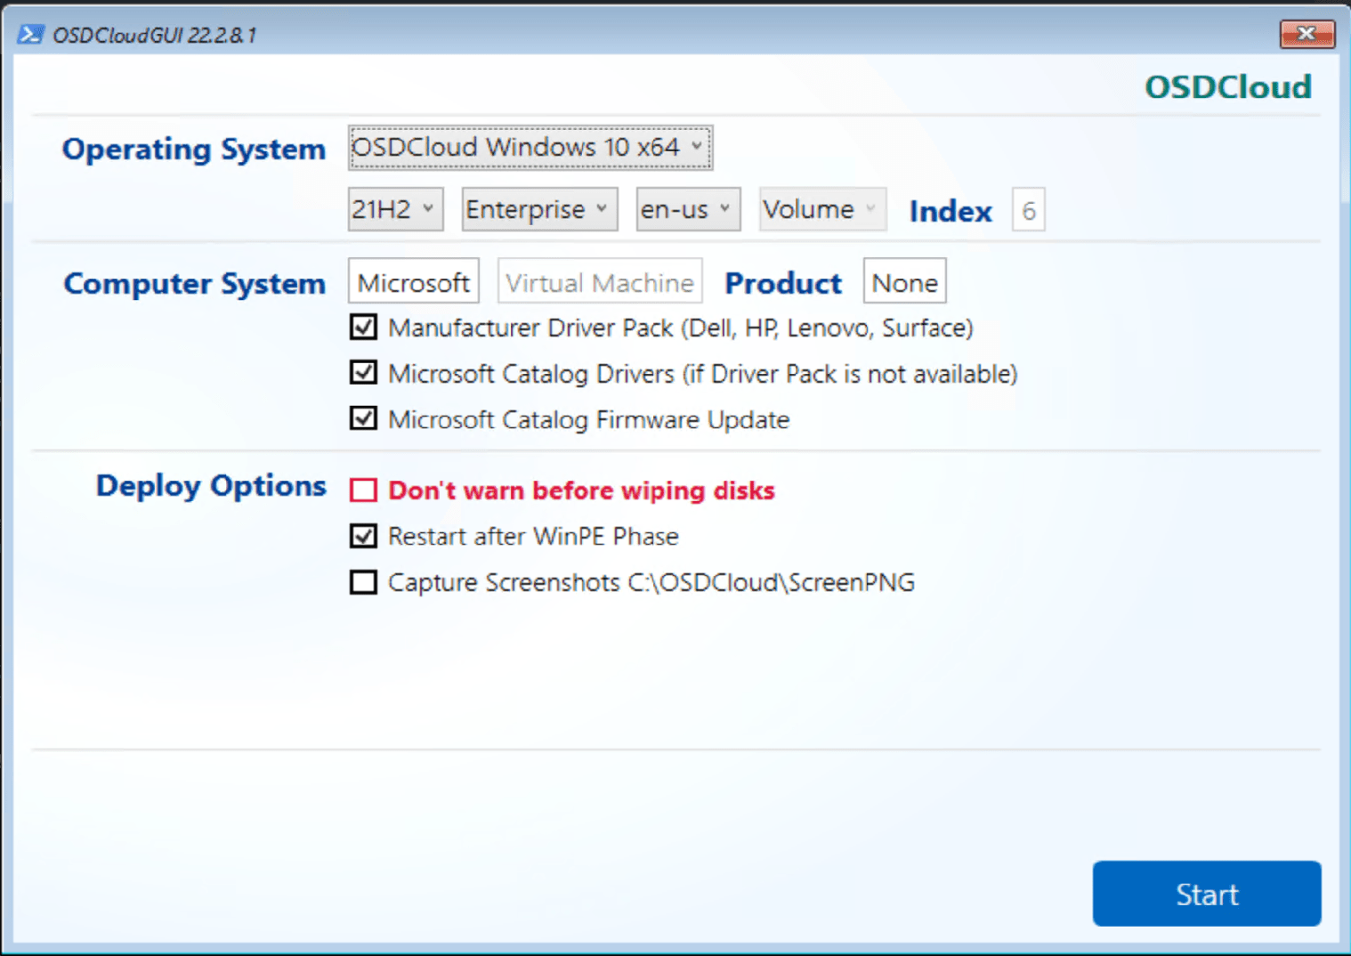Uncheck Restart after WinPE Phase

[363, 535]
